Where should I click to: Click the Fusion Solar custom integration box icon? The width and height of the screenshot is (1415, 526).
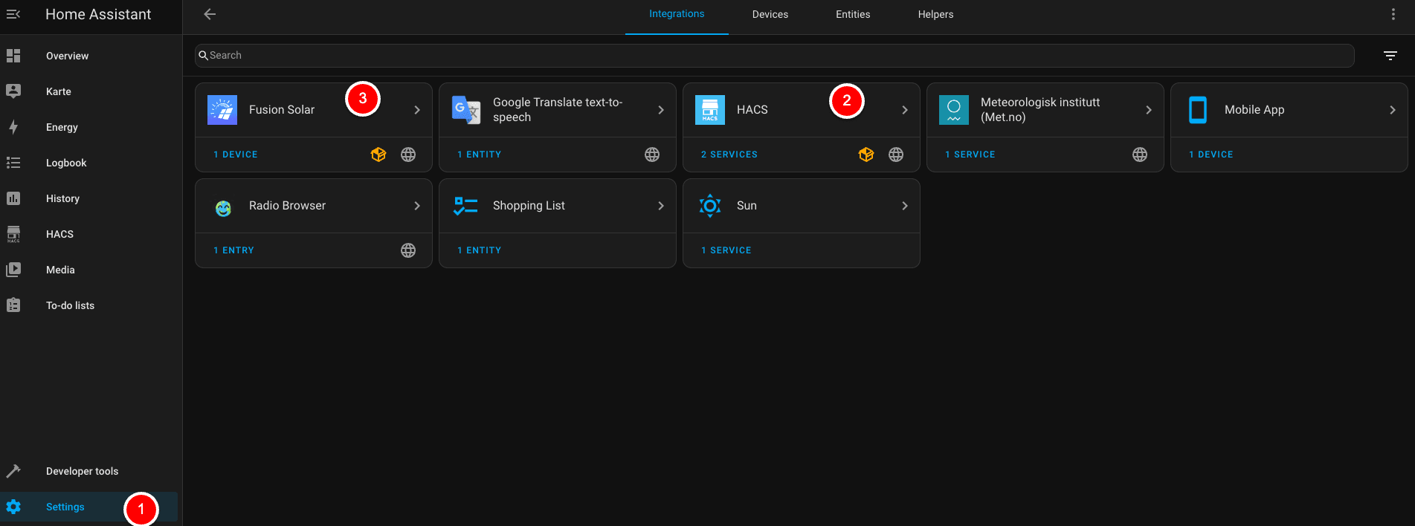pos(378,155)
